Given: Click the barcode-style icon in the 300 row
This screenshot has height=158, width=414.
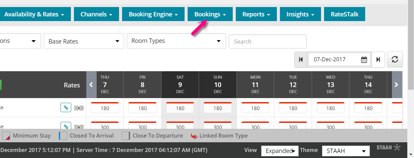Looking at the screenshot, I should click(x=79, y=127).
